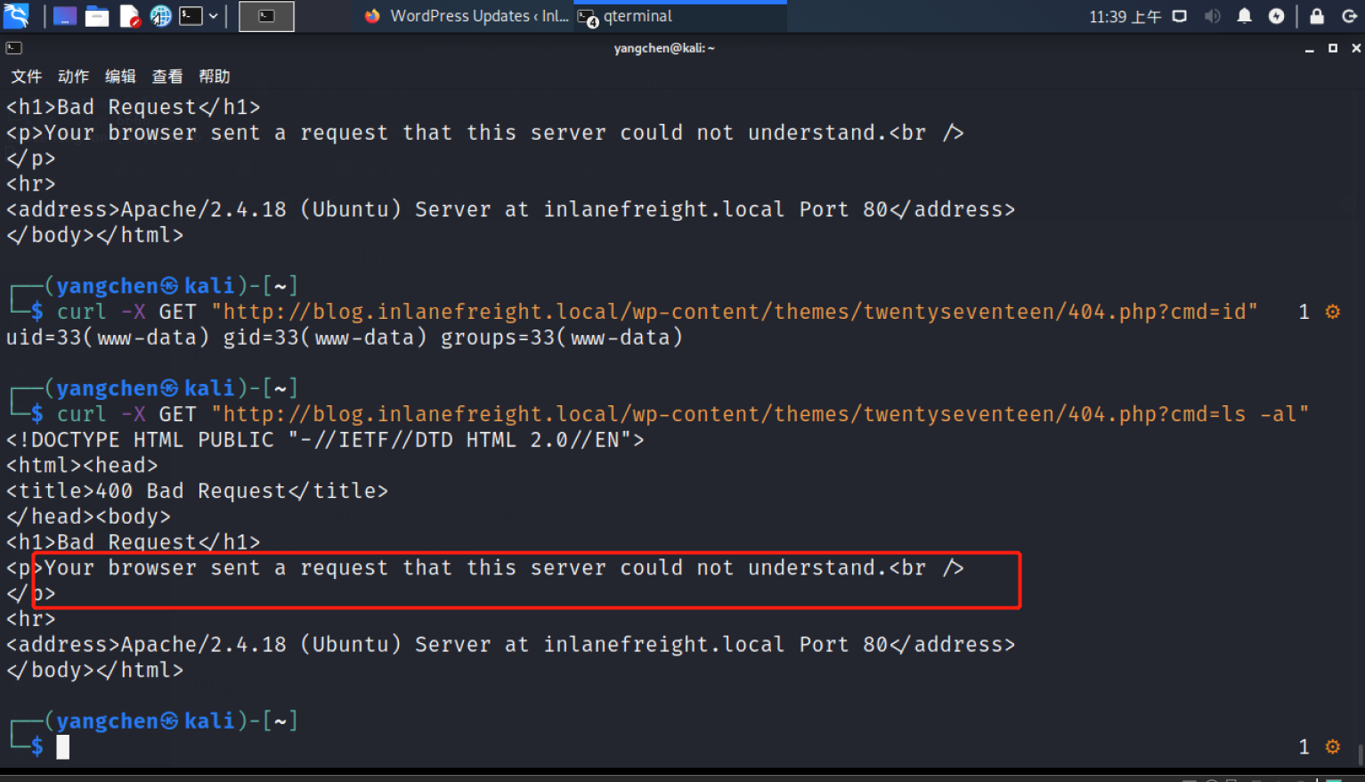Switch to the qterminal taskbar button
The image size is (1365, 782).
pos(680,16)
